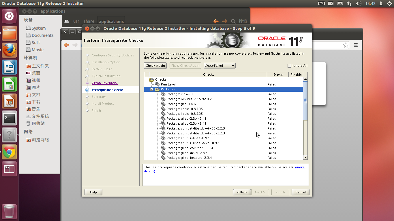Click the search magnifier in file manager
Image resolution: width=394 pixels, height=221 pixels.
pyautogui.click(x=233, y=21)
